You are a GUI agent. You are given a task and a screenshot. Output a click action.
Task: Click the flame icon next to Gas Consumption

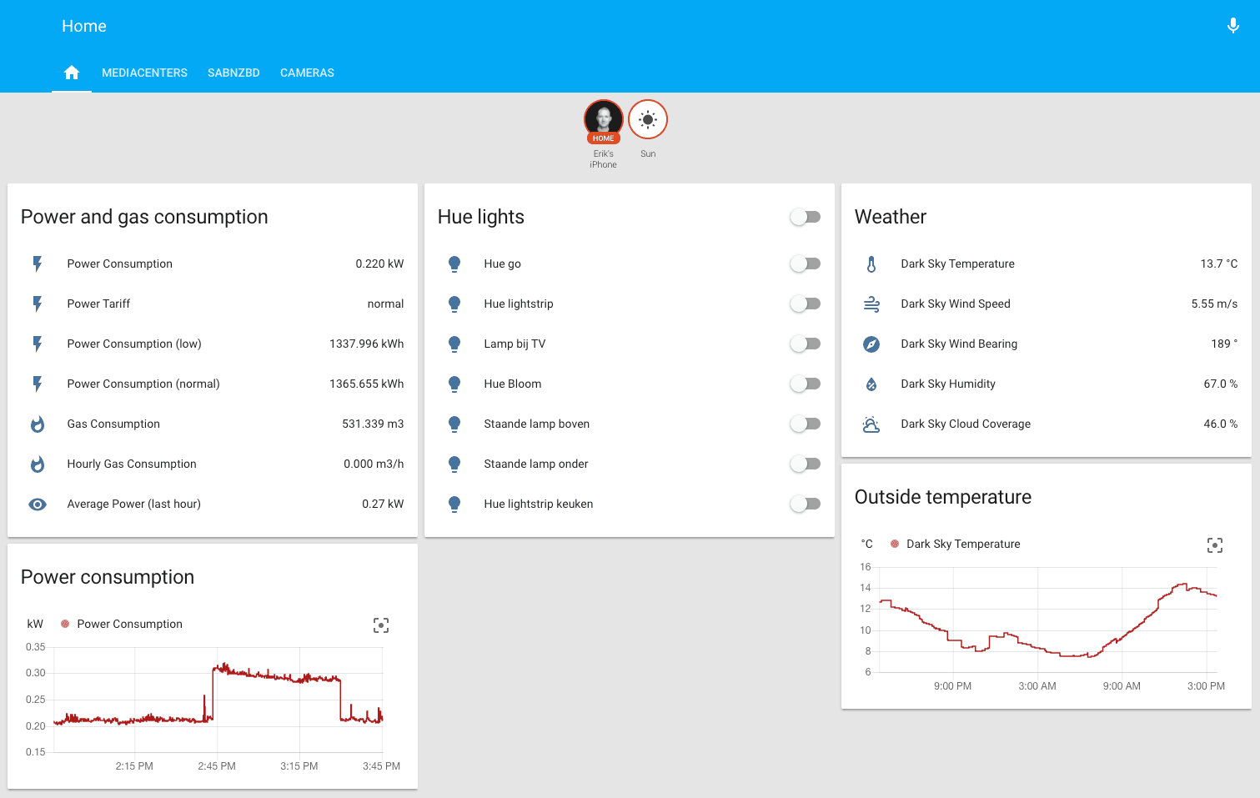(37, 424)
